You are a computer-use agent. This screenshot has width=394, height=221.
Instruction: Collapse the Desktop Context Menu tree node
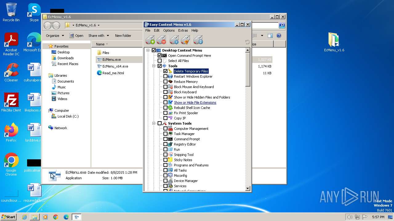tap(148, 50)
